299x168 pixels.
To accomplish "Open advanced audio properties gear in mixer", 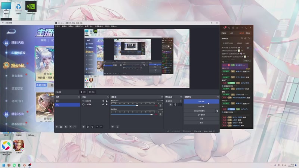I will click(x=112, y=127).
